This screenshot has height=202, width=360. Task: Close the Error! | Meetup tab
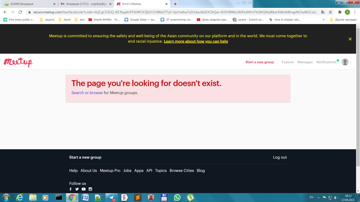click(x=166, y=4)
